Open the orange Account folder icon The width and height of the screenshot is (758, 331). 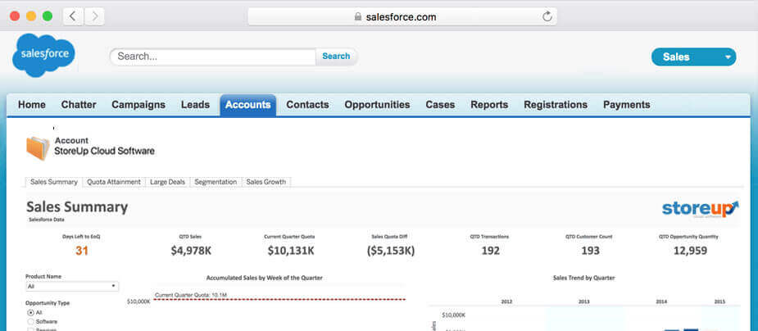[38, 147]
